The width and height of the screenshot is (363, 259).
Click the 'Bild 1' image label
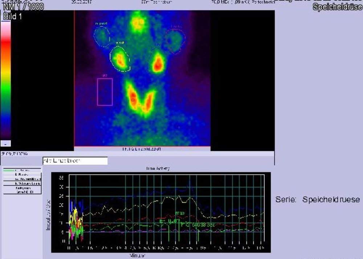(12, 16)
